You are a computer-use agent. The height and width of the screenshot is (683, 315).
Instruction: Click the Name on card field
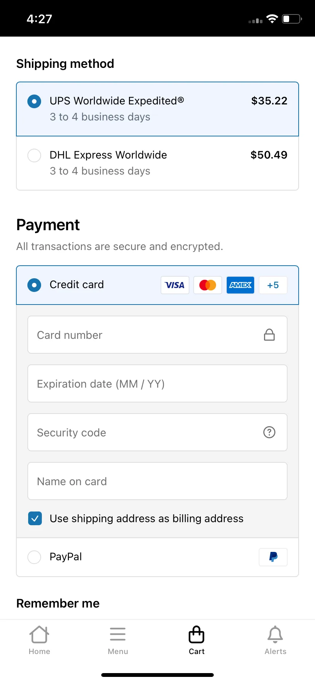click(157, 481)
